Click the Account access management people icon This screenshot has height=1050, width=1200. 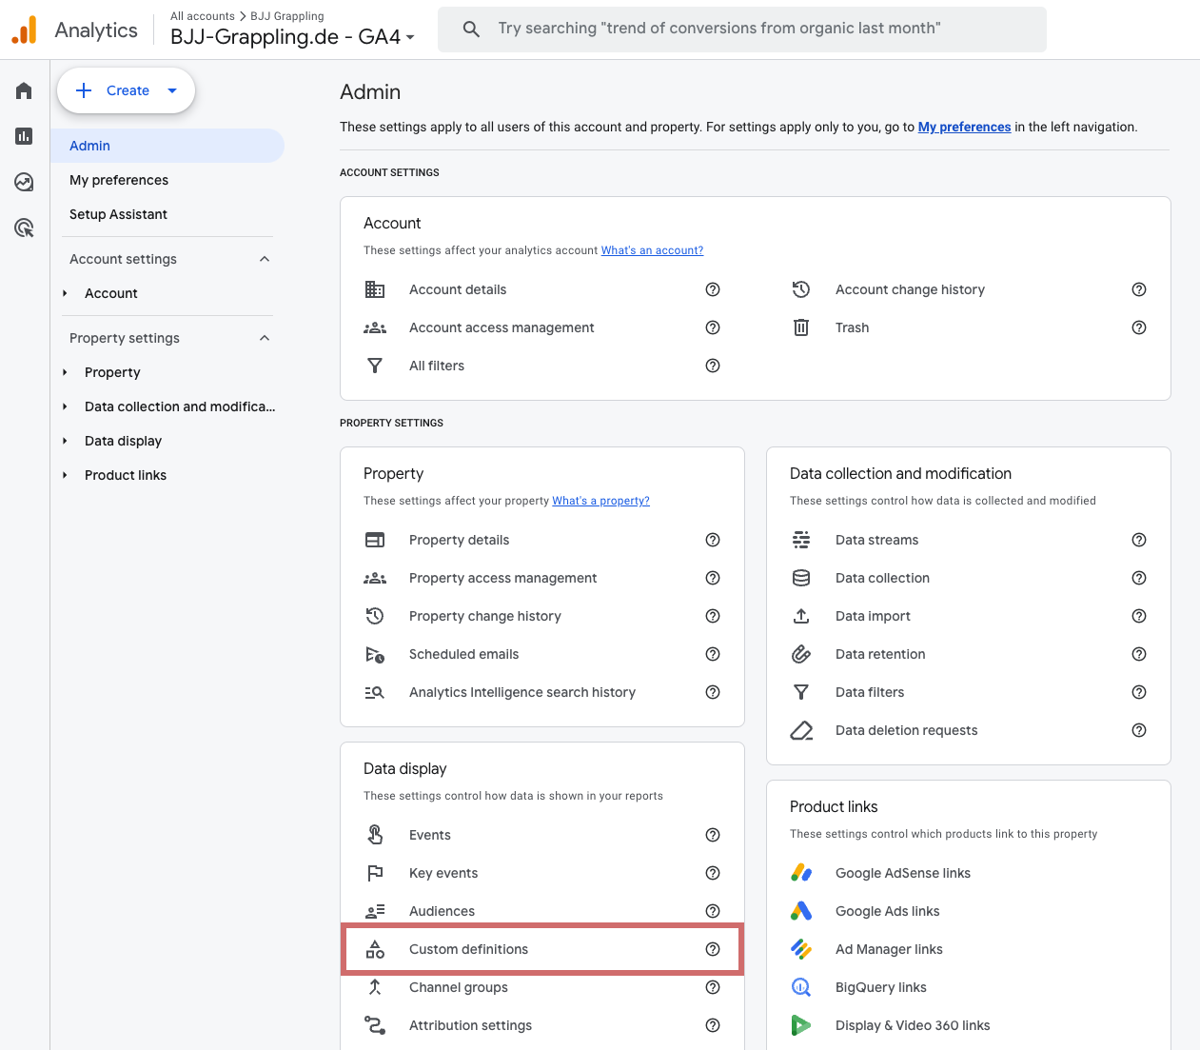pyautogui.click(x=375, y=327)
